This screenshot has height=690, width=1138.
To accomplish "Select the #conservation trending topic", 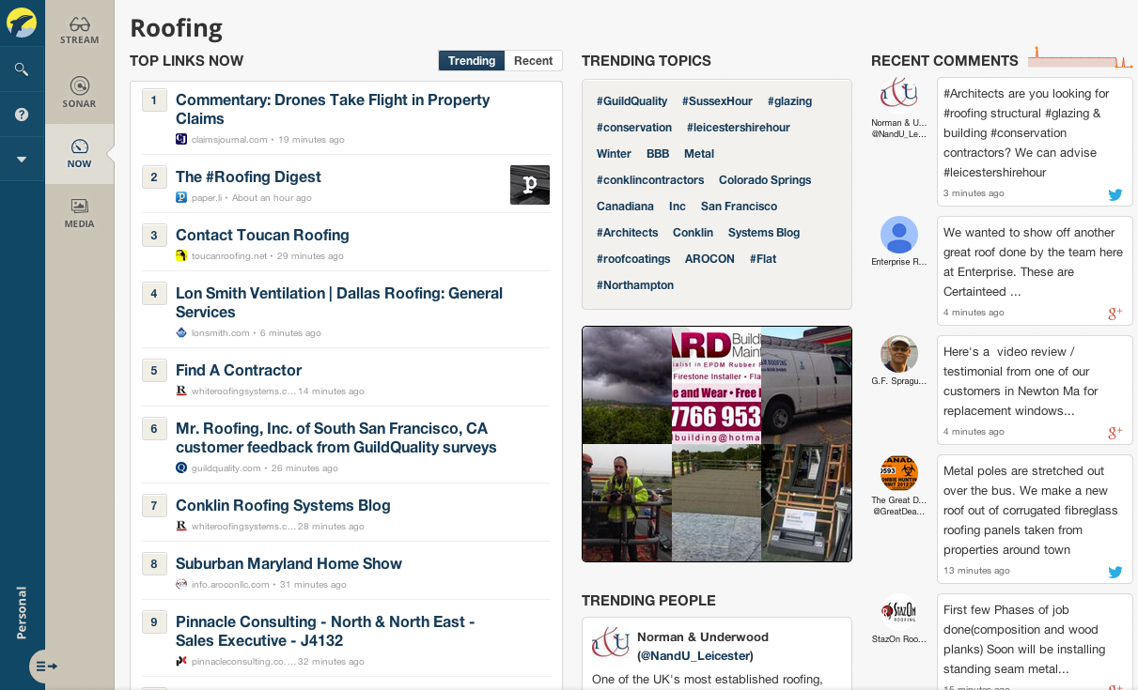I will pos(634,128).
